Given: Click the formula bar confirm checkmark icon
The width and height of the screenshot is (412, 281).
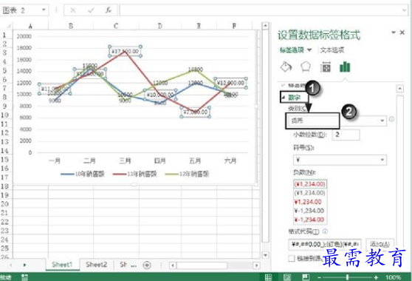Looking at the screenshot, I should 91,10.
